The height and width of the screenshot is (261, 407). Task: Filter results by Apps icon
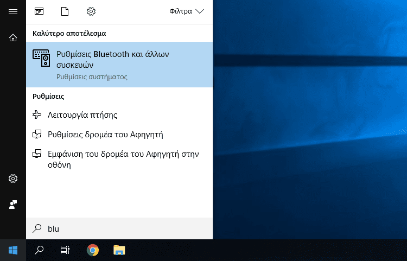click(39, 11)
